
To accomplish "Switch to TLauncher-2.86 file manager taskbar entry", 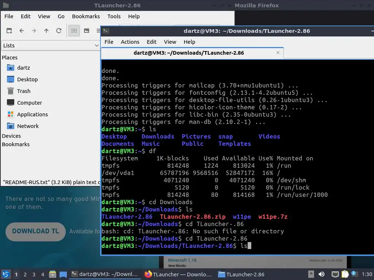I will point(241,274).
